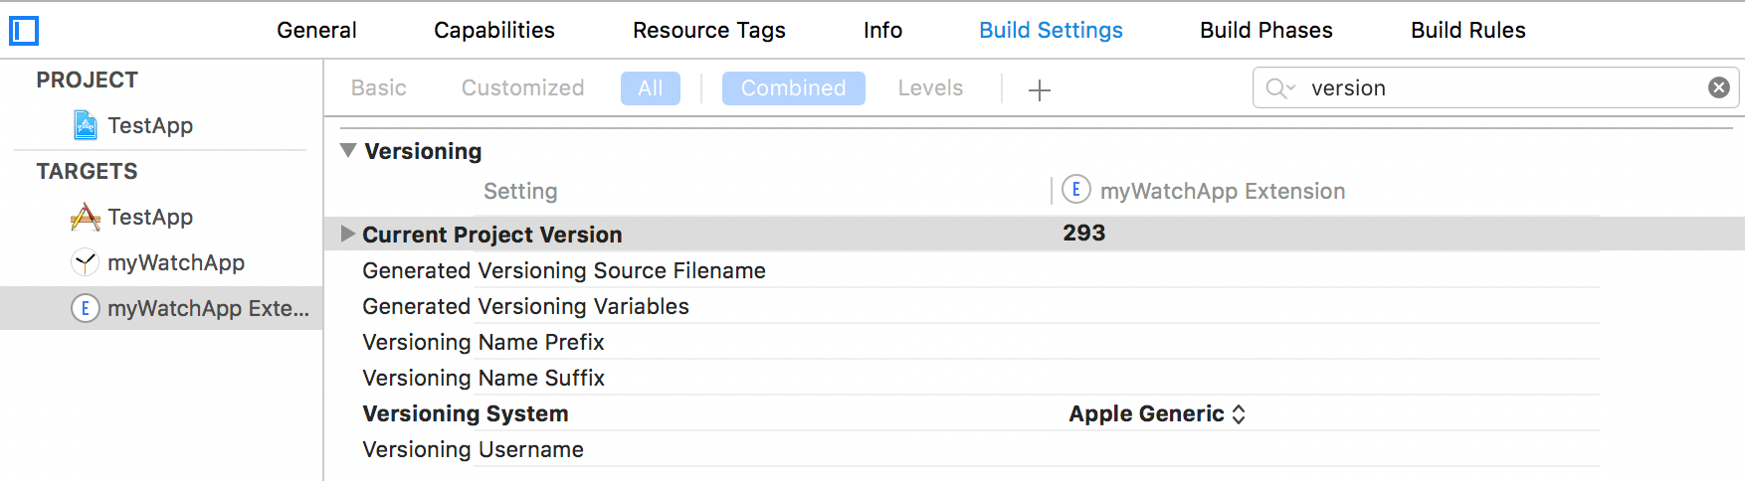Click the myWatchApp watch icon
Viewport: 1745px width, 481px height.
pos(86,262)
